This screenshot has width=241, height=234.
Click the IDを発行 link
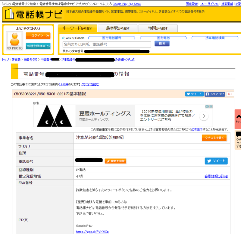click(x=197, y=130)
